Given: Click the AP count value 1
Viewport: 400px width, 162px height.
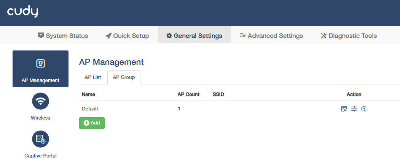Looking at the screenshot, I should pyautogui.click(x=179, y=109).
